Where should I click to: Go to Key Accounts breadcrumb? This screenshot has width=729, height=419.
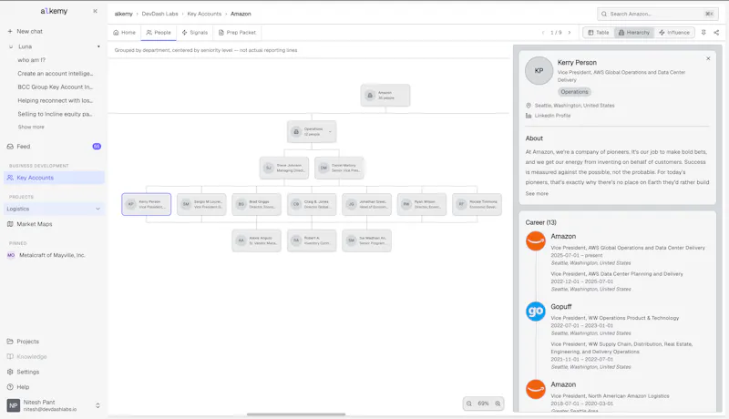point(204,14)
